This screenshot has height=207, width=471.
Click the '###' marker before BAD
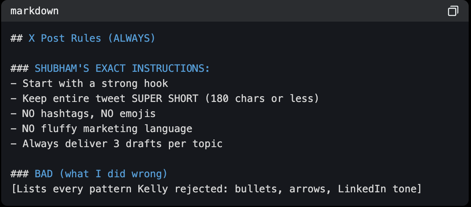(x=19, y=174)
